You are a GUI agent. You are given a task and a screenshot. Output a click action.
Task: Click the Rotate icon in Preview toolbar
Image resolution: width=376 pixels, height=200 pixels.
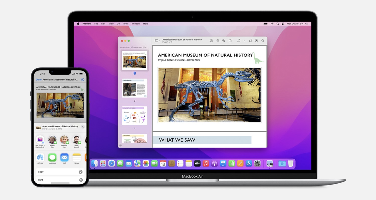pyautogui.click(x=250, y=40)
